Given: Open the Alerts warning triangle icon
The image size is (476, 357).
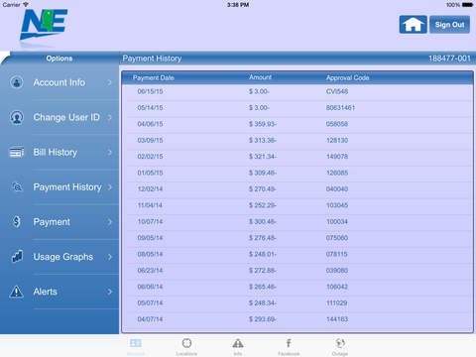Looking at the screenshot, I should 16,292.
